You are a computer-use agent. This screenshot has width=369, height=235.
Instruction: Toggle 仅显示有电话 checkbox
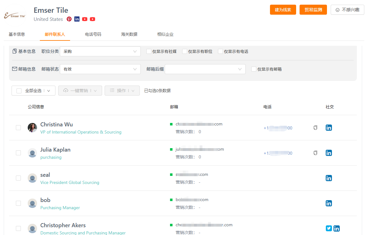(x=220, y=52)
